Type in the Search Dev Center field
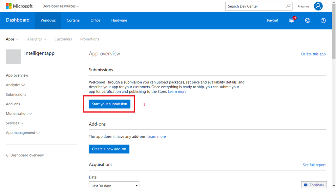Screen dimensions: 336x188 [x=254, y=6]
